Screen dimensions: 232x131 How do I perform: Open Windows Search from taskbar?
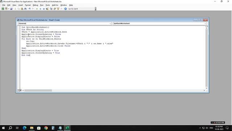(x=10, y=128)
